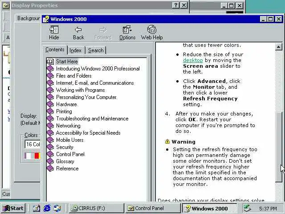
Task: Expand the Hardware book
Action: [x=66, y=104]
